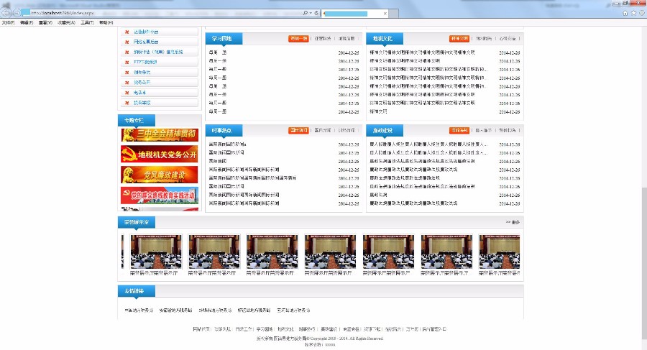Go back with the browser Back arrow
The image size is (647, 350).
point(6,13)
